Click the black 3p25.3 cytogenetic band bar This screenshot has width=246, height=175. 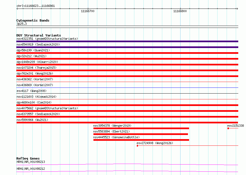127,27
